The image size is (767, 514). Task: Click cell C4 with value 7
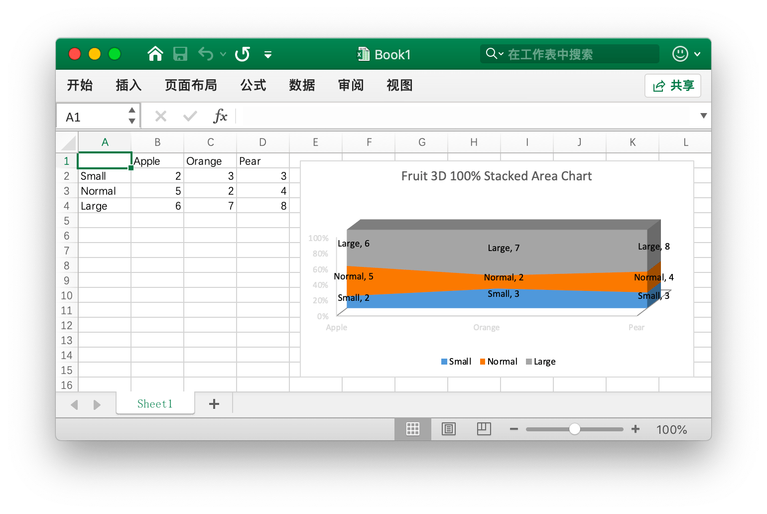pyautogui.click(x=210, y=206)
